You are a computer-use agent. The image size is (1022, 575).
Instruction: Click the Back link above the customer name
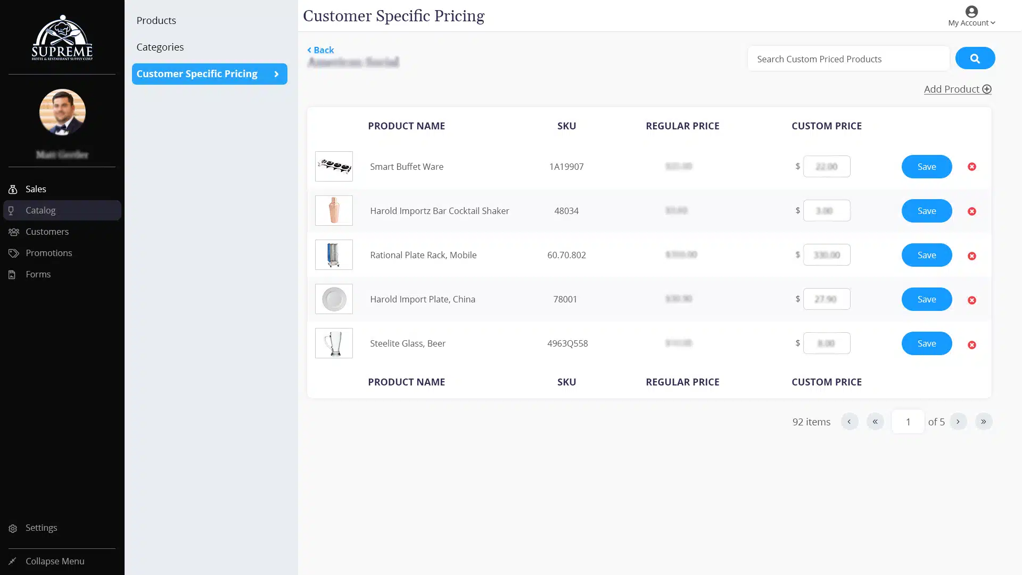320,50
